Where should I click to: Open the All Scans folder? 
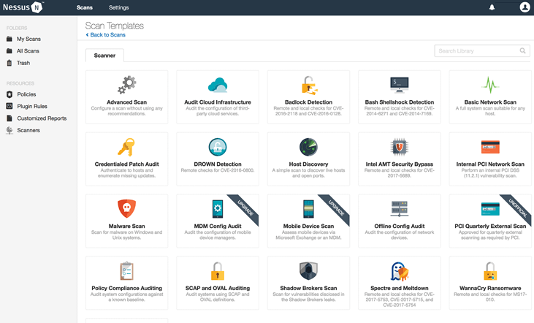(x=28, y=50)
